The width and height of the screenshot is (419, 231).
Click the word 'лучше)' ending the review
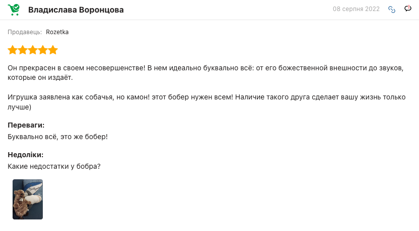[19, 107]
